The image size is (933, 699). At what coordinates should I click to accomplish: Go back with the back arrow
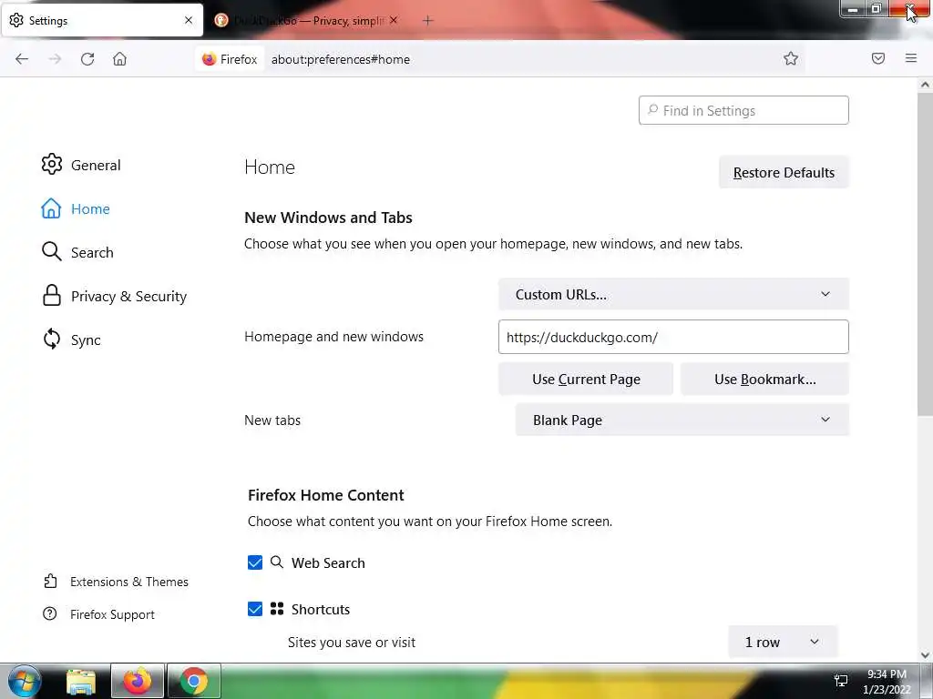[x=22, y=59]
